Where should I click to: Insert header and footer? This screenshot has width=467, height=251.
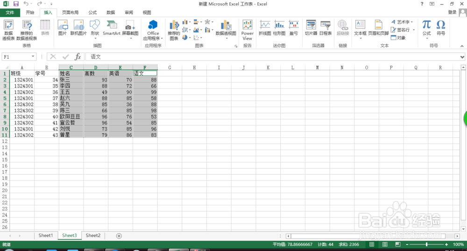tap(378, 27)
